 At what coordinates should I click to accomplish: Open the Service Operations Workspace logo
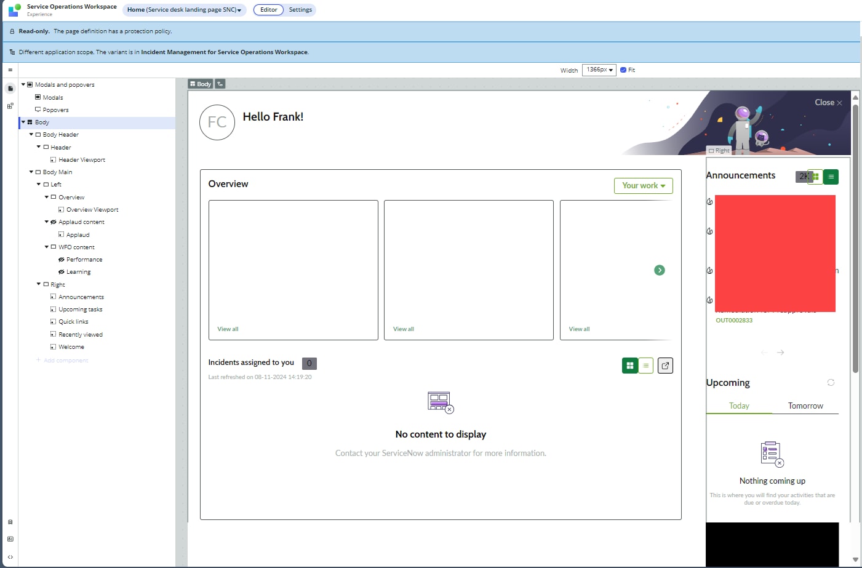(14, 10)
